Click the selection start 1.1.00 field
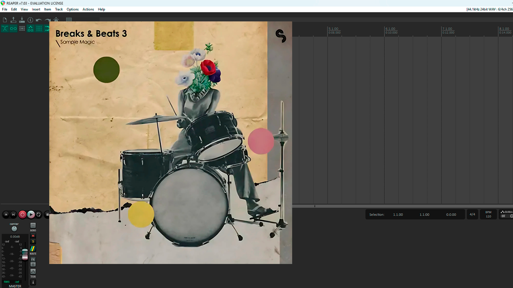This screenshot has width=513, height=288. 398,214
